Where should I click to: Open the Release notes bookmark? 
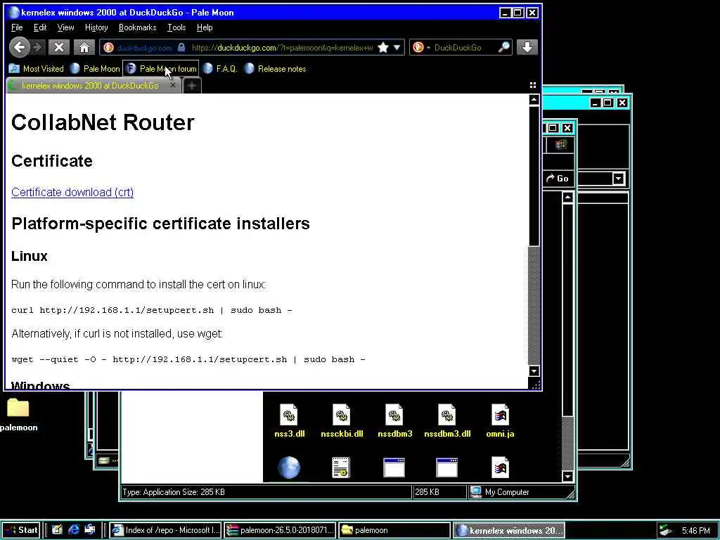(x=275, y=69)
